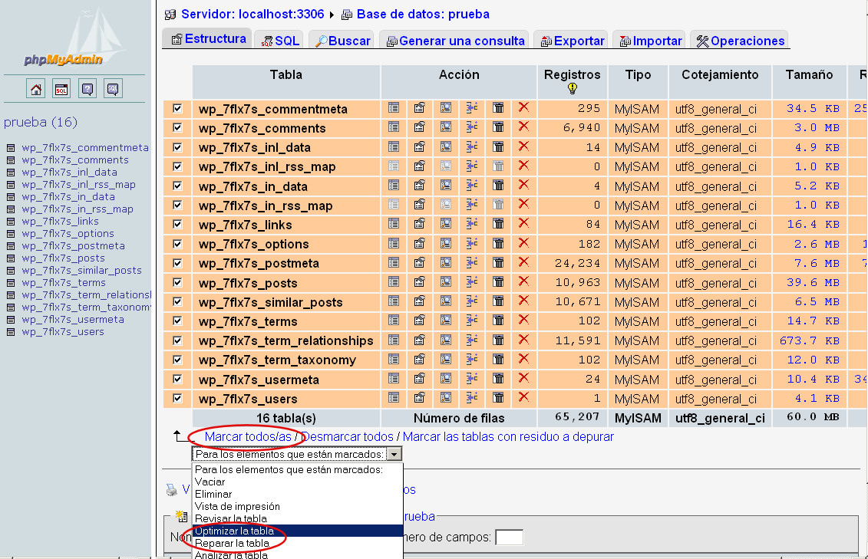Open wp_7flx7s_similar_posts in the left sidebar
Screen dimensions: 868x559
81,271
